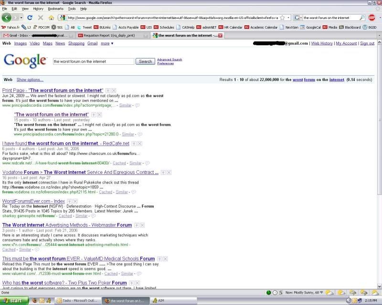Promote the Print Page result with its arrow icon

108,91
